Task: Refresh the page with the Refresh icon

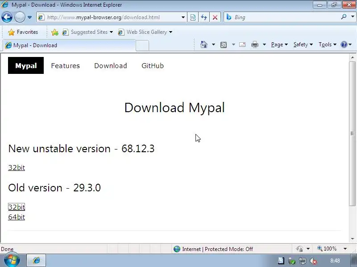Action: (x=204, y=17)
